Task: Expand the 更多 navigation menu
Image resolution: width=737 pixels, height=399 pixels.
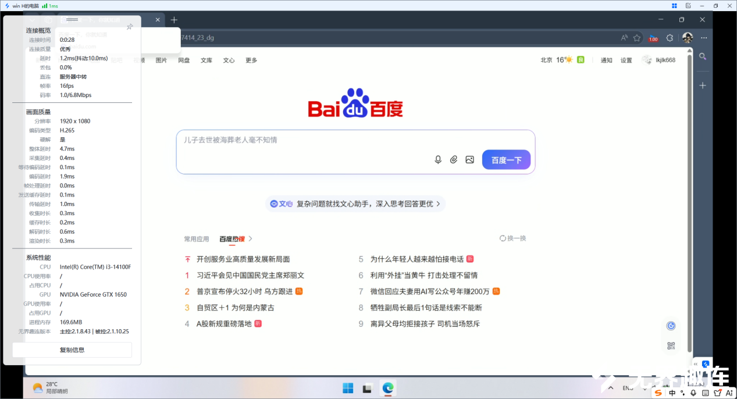Action: (x=251, y=60)
